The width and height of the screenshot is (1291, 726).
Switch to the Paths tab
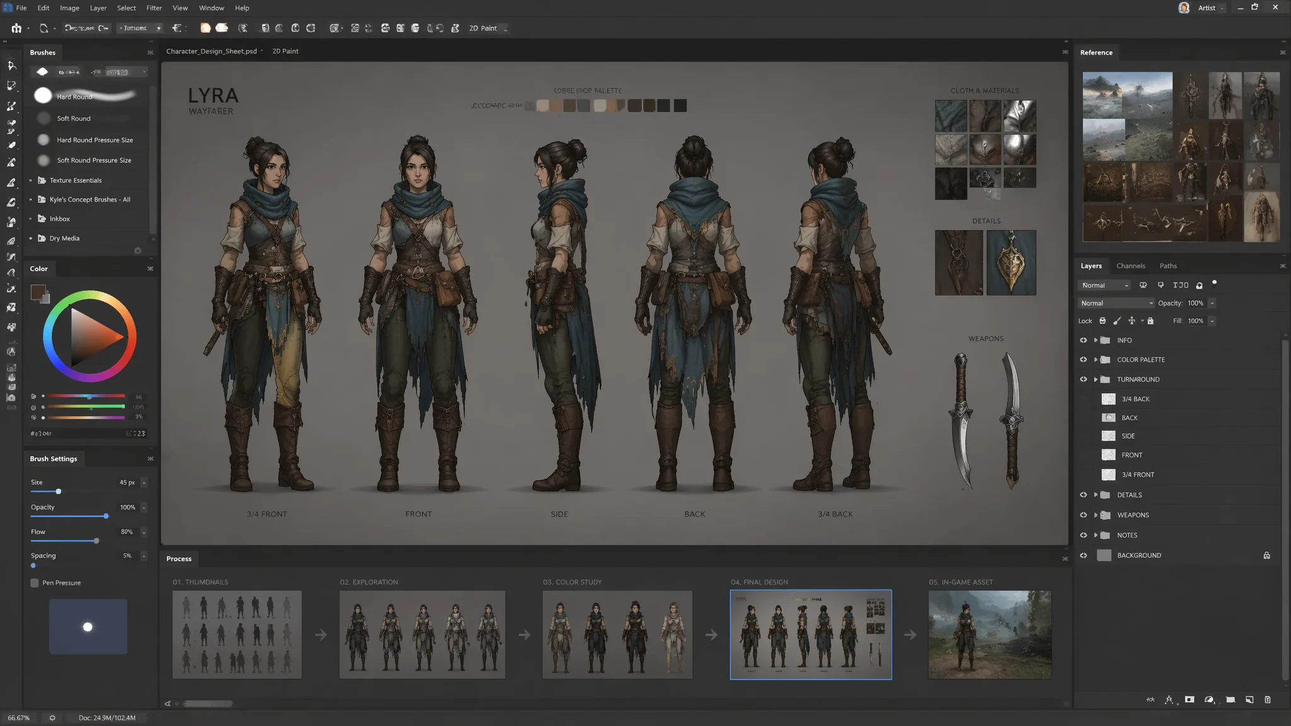tap(1168, 266)
